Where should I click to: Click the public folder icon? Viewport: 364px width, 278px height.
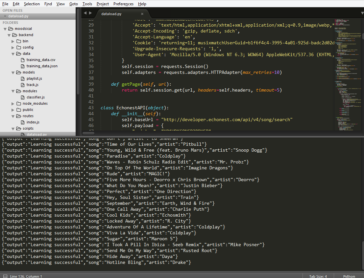tap(18, 110)
